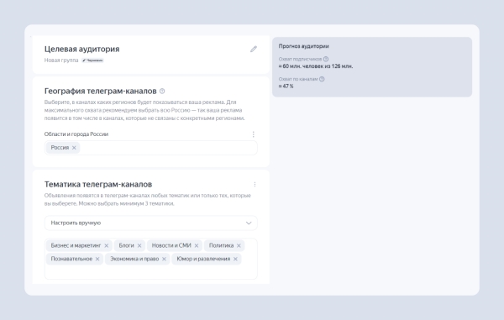
Task: Click help icon beside Охват подписчиков
Action: (326, 59)
